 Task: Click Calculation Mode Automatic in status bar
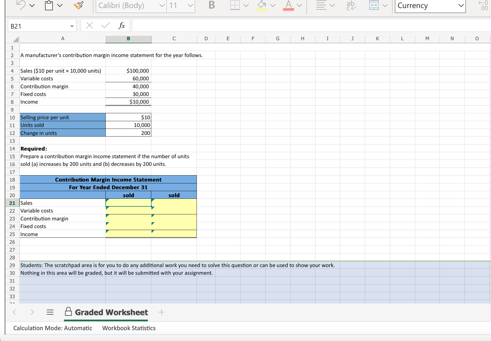(53, 328)
